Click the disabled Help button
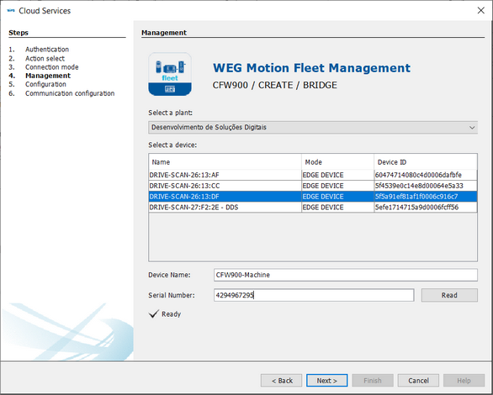493x395 pixels. pos(464,380)
